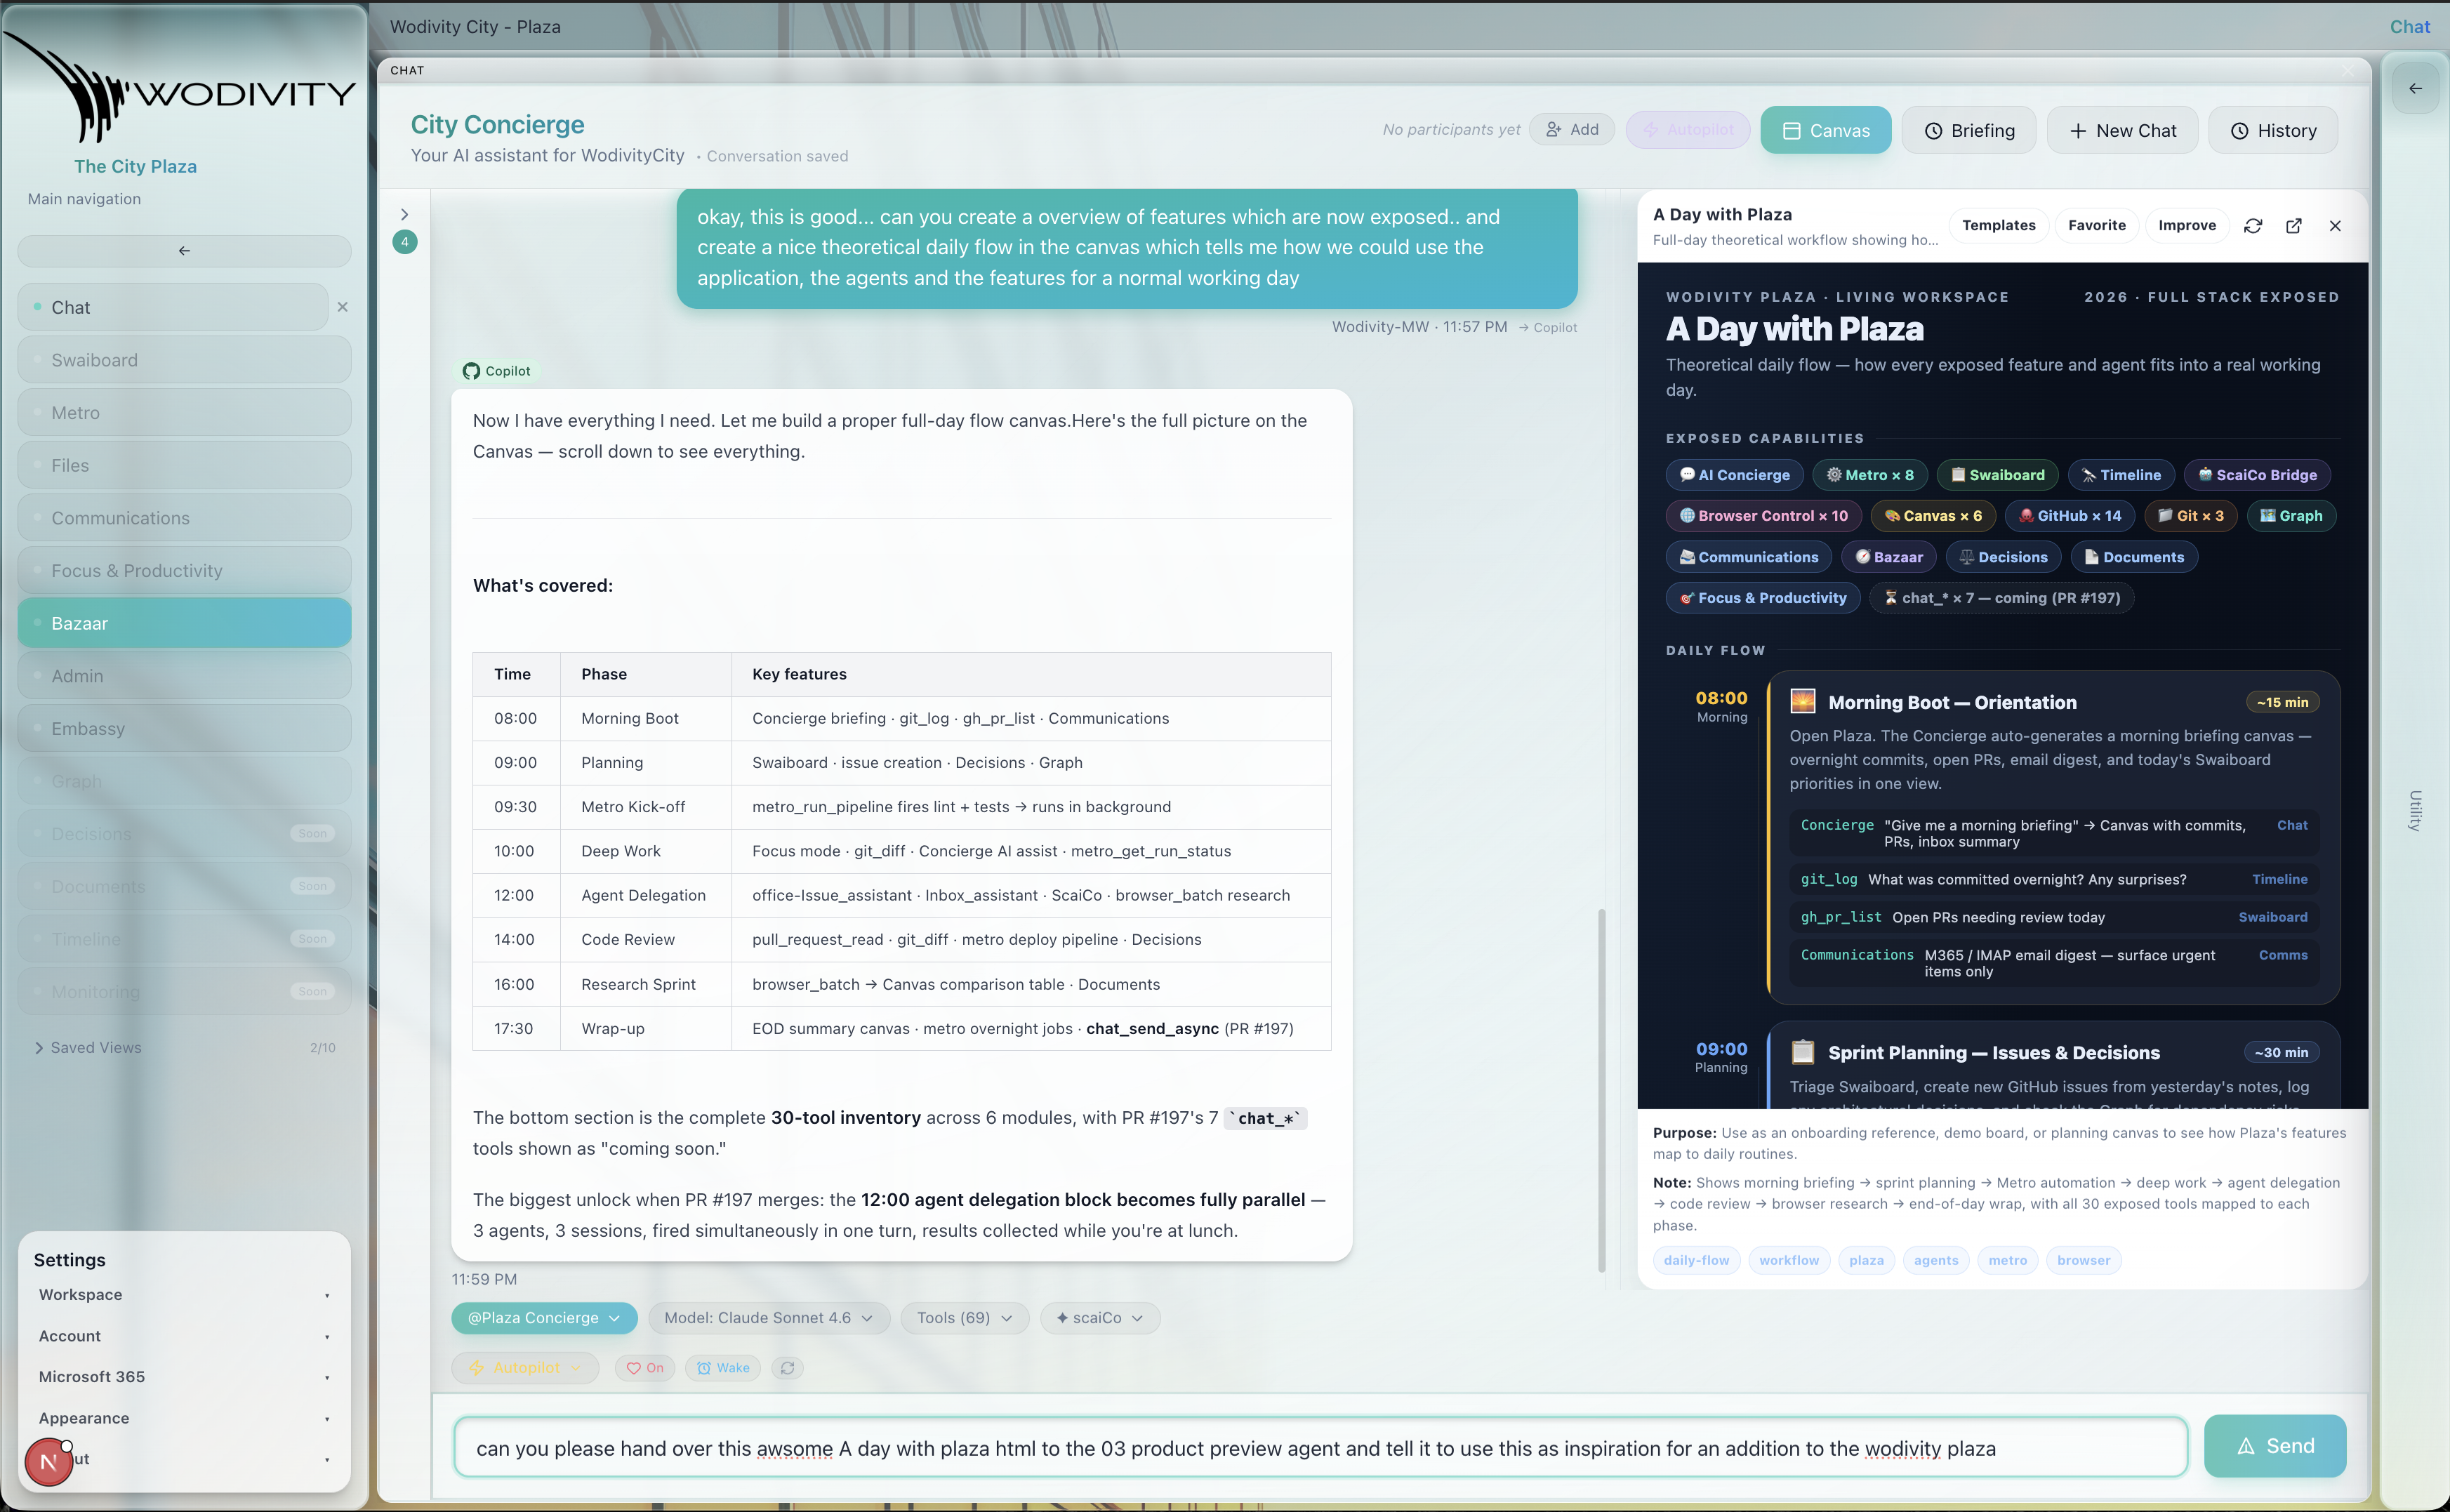Expand the chat thread list chevron
Viewport: 2450px width, 1512px height.
[405, 214]
